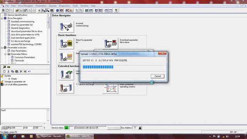
Task: Click the large Assisted commissioning icon
Action: (66, 27)
